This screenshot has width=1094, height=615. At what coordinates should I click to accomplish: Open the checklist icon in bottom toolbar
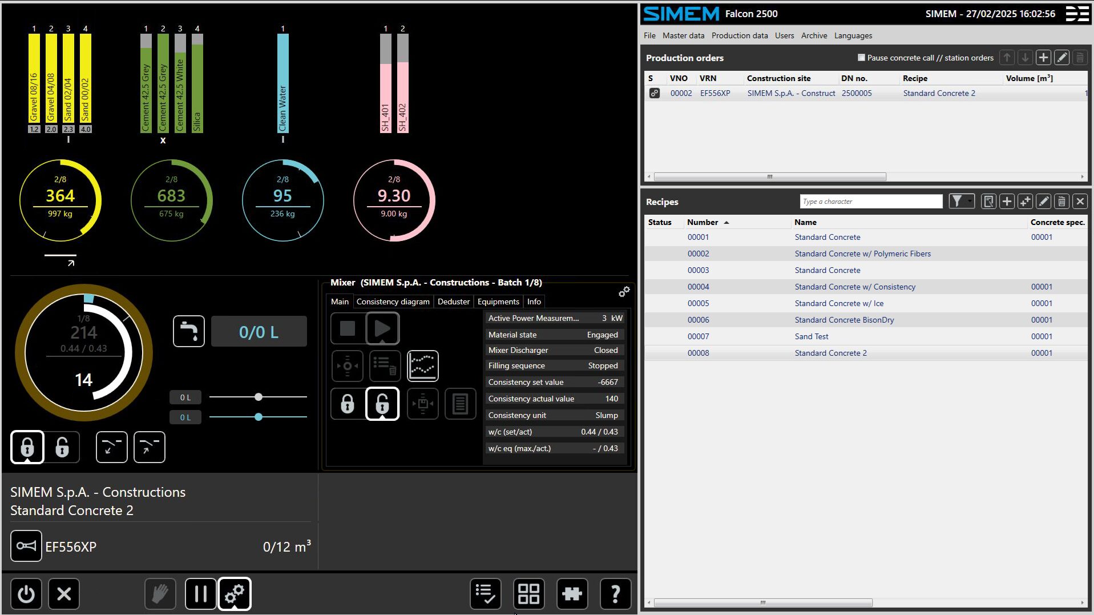point(485,594)
